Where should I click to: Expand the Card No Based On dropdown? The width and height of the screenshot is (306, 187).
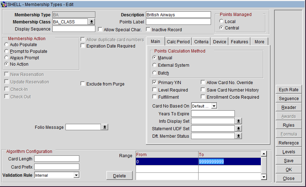coord(213,106)
